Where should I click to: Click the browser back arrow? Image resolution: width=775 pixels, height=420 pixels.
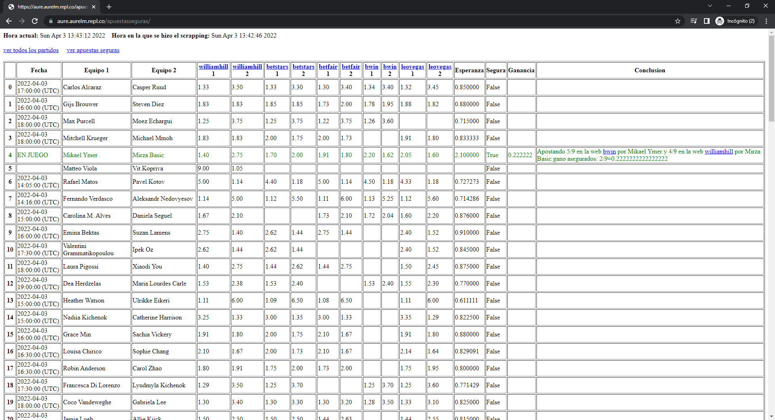[x=9, y=21]
